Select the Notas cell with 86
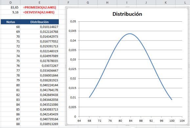Image resolution: width=190 pixels, height=128 pixels. point(11,114)
